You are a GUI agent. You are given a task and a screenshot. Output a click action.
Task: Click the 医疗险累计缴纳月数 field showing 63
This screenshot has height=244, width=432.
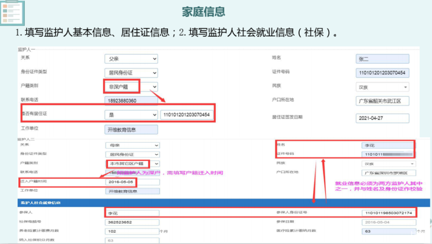coord(389,231)
